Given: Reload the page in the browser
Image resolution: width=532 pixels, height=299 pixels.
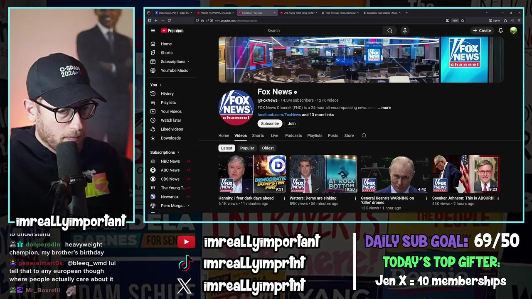Looking at the screenshot, I should pyautogui.click(x=169, y=20).
